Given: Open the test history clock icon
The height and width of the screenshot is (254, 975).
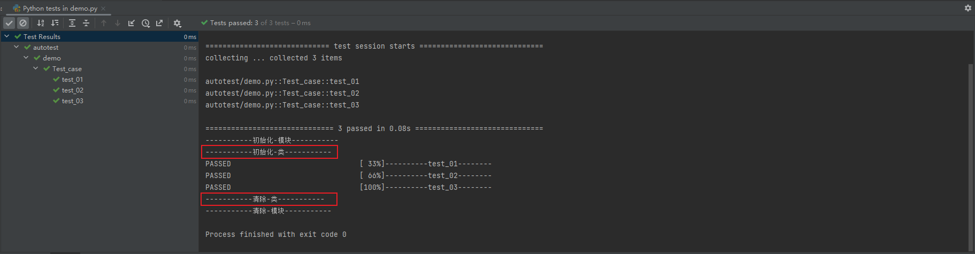Looking at the screenshot, I should click(145, 23).
